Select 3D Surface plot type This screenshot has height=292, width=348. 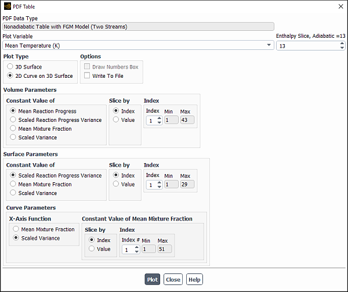[x=10, y=67]
